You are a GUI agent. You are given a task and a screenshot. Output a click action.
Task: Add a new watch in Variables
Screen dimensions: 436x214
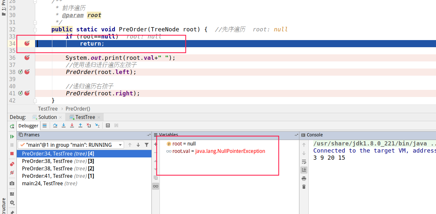[156, 144]
